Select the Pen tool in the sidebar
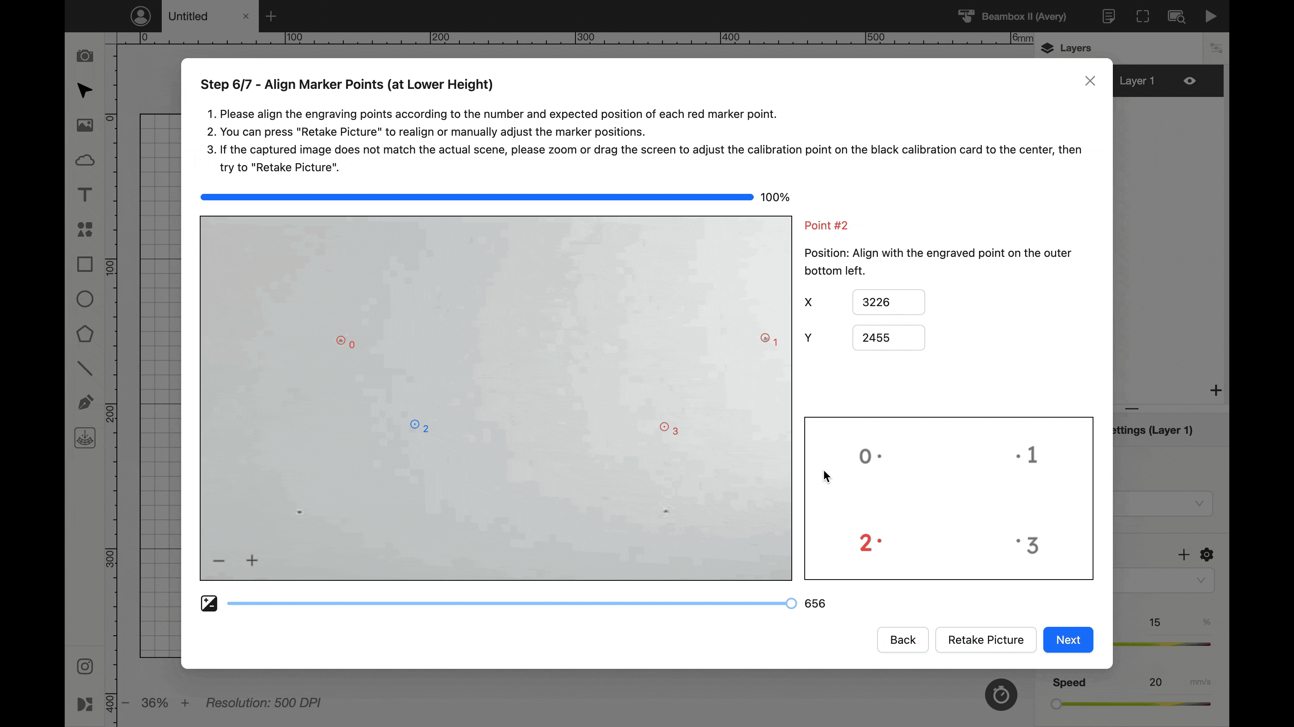 pos(85,402)
